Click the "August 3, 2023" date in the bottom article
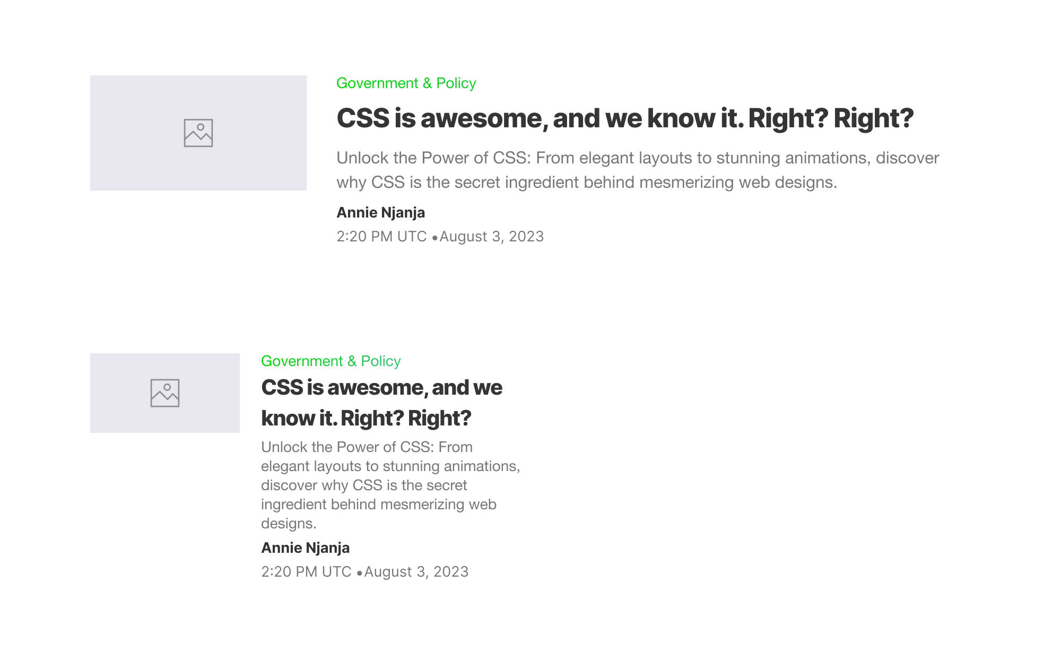The width and height of the screenshot is (1061, 661). click(416, 572)
